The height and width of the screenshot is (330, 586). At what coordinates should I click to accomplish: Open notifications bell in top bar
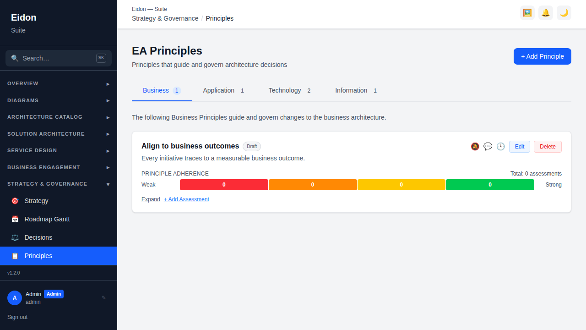pos(546,13)
